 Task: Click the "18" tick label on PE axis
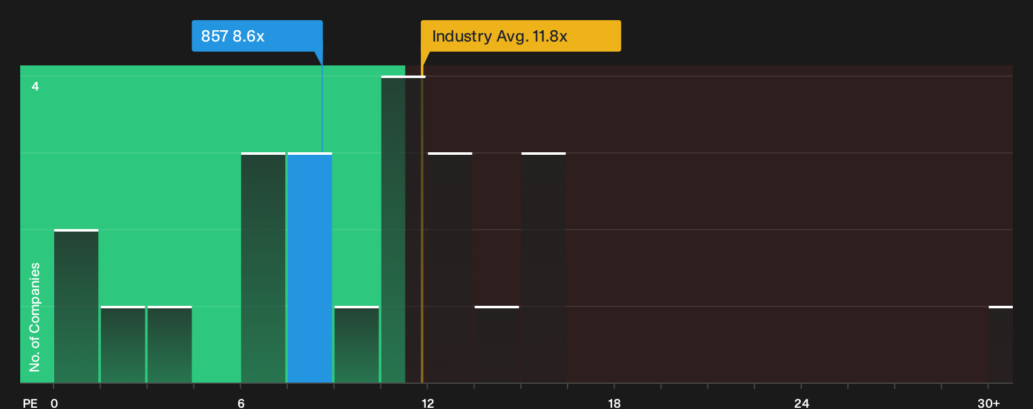(614, 403)
